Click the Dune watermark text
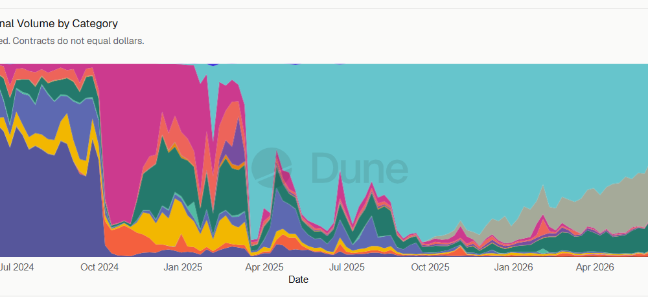Image resolution: width=648 pixels, height=297 pixels. 360,168
